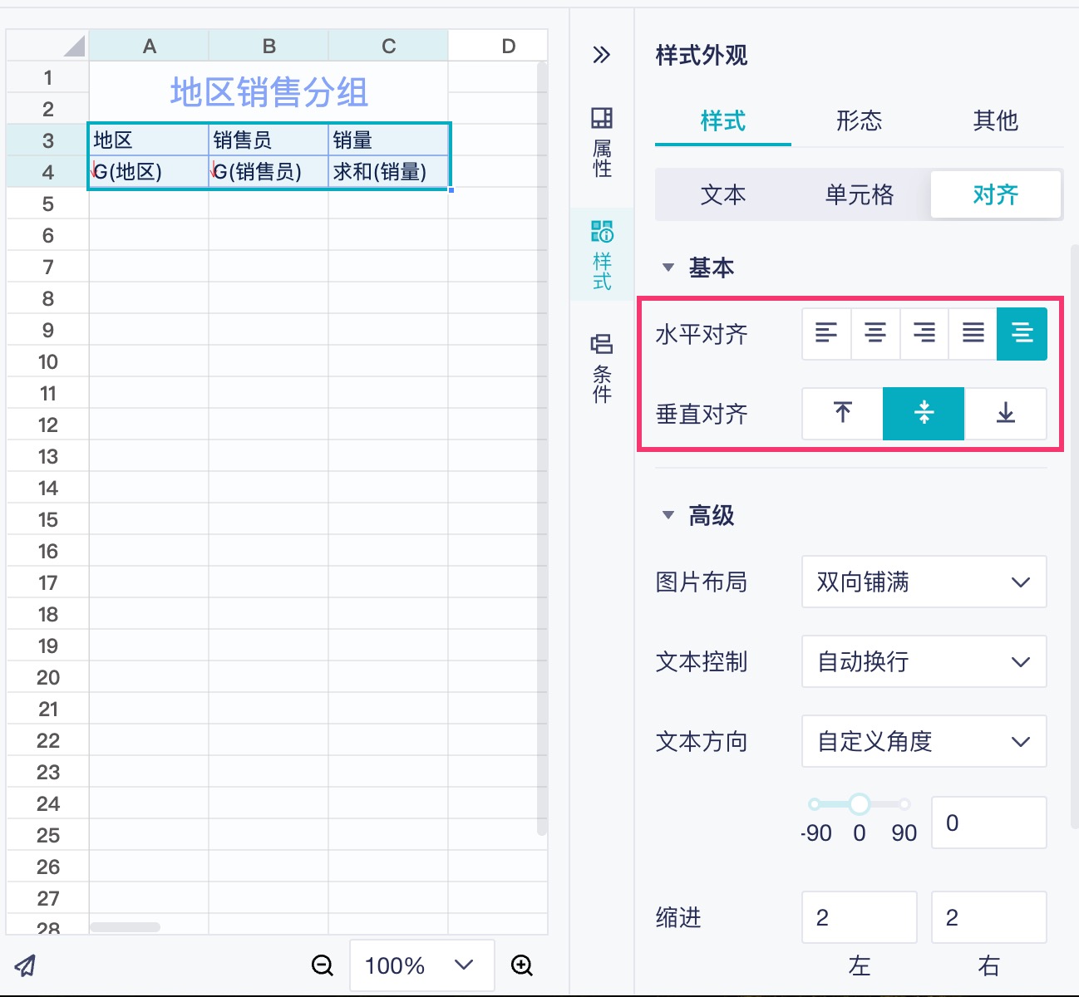Select the cell G(地区)
Viewport: 1079px width, 997px height.
(149, 172)
